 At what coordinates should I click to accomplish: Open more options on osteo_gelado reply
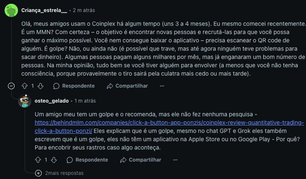point(175,160)
